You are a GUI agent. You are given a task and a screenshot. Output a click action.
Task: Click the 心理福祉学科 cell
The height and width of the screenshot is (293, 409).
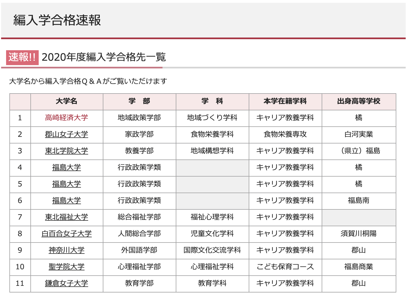pos(212,267)
